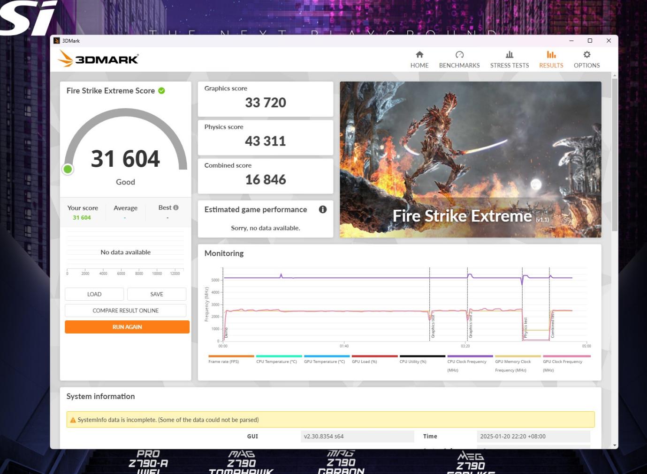Click the overall score 31 604
This screenshot has width=647, height=474.
tap(125, 159)
